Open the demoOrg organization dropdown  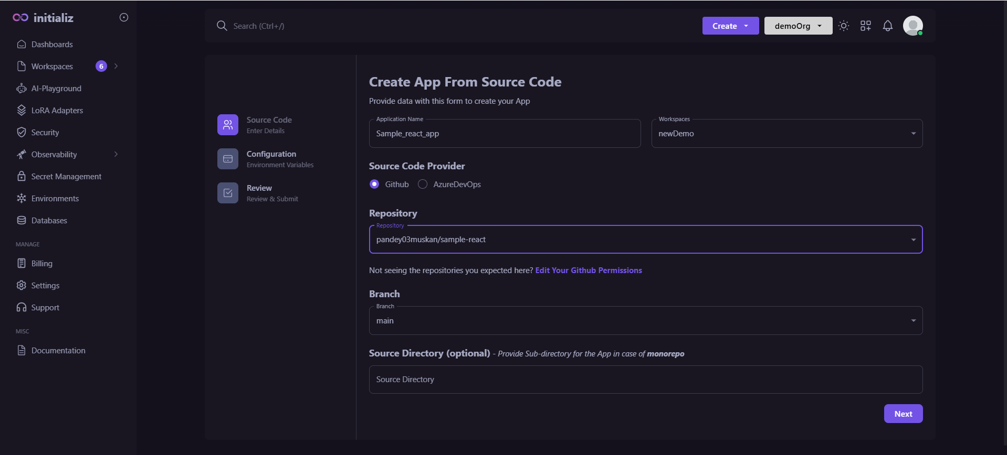(x=798, y=26)
